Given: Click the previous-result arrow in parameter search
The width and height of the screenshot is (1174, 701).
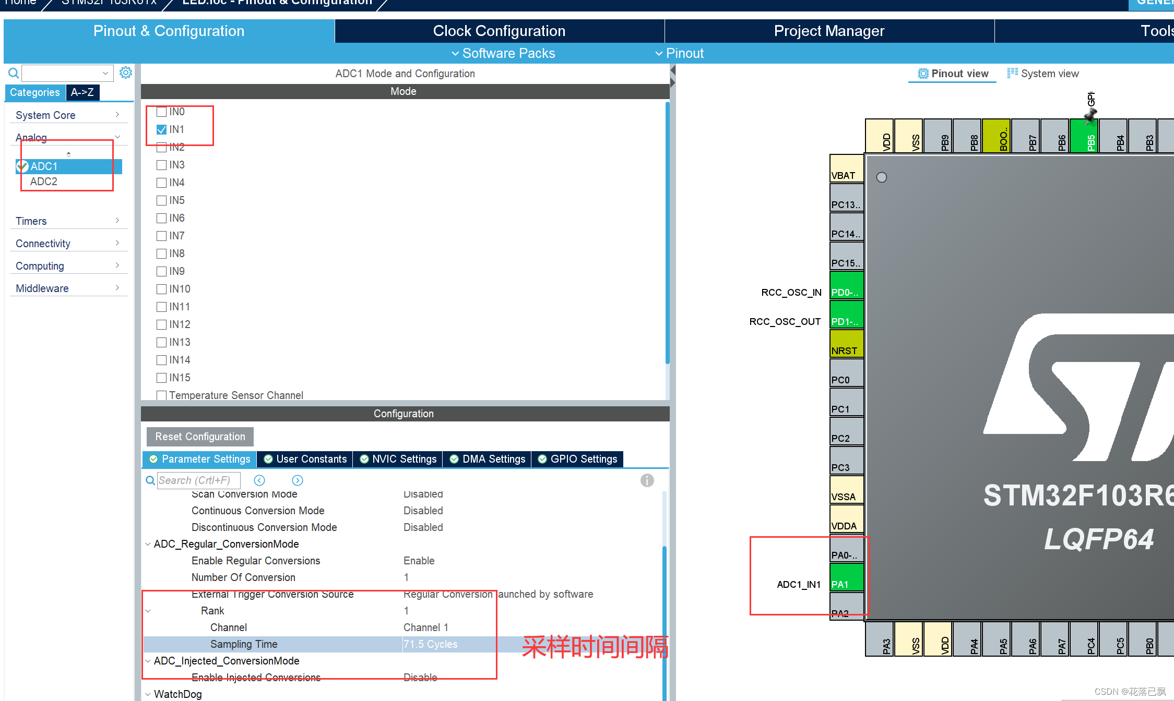Looking at the screenshot, I should point(259,480).
